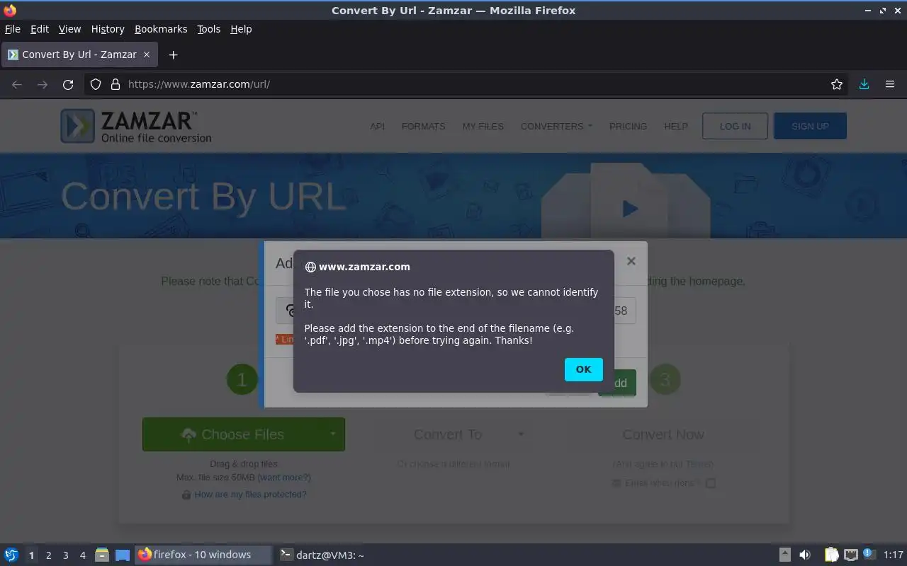907x566 pixels.
Task: Go to MY FILES
Action: (x=483, y=126)
